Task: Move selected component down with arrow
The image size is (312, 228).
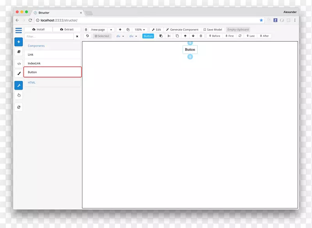Action: 193,36
